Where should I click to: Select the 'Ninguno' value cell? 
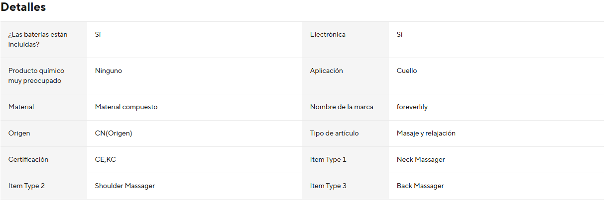[x=109, y=71]
